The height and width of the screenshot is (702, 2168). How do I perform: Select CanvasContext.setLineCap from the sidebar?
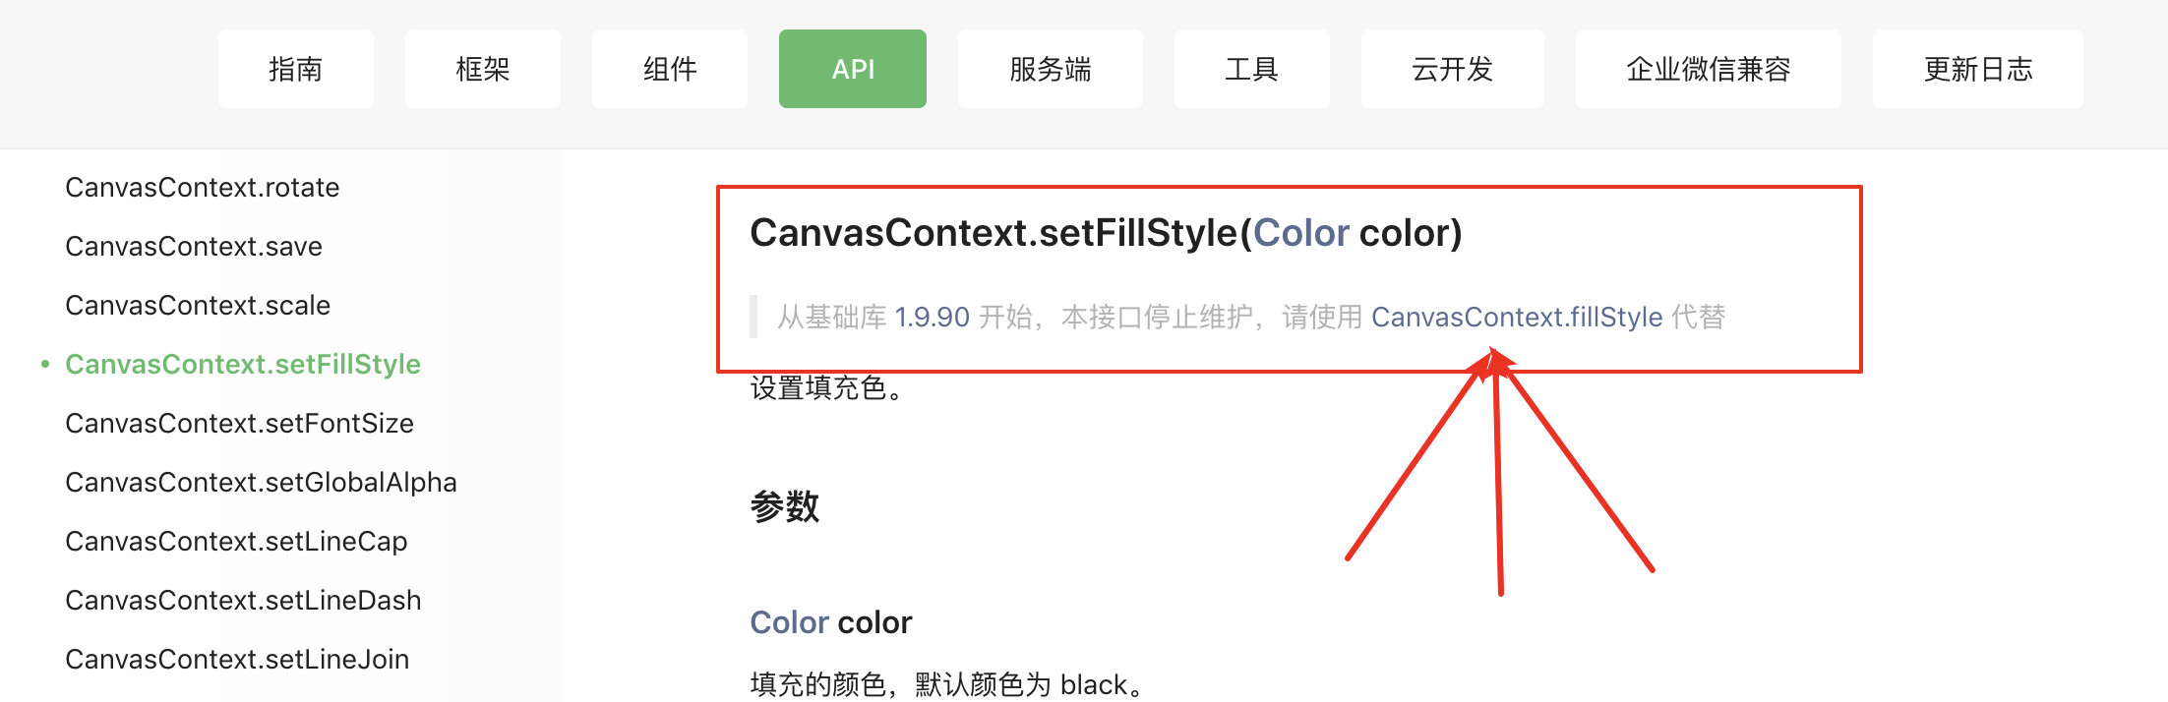click(x=236, y=541)
